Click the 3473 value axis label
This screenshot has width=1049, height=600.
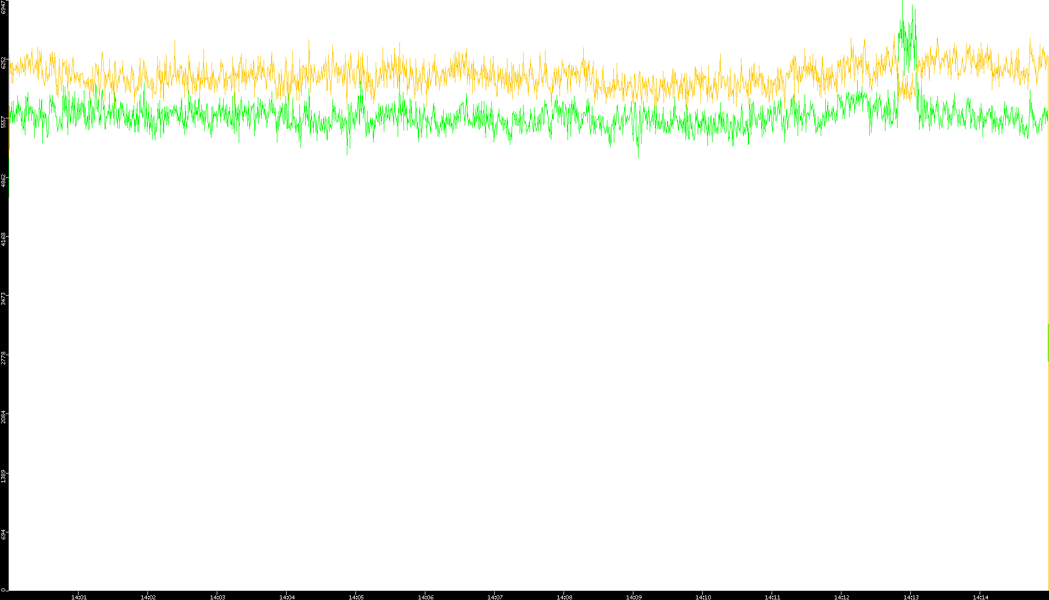[x=3, y=299]
